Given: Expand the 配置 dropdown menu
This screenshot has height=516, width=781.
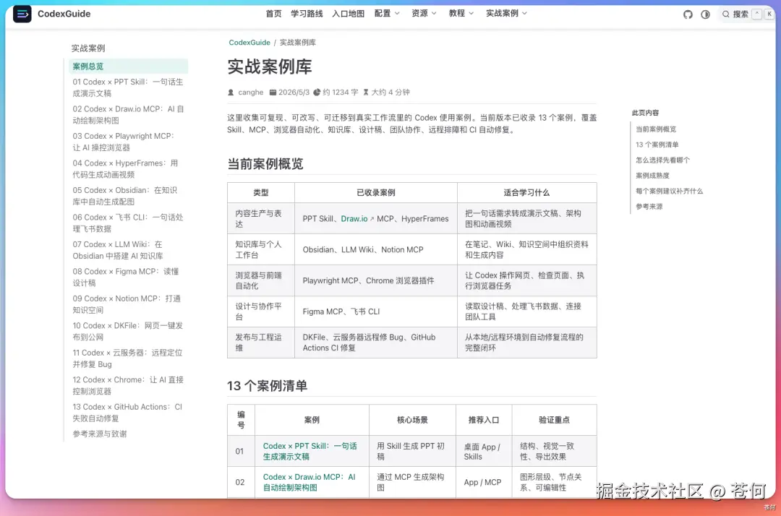Looking at the screenshot, I should tap(387, 14).
